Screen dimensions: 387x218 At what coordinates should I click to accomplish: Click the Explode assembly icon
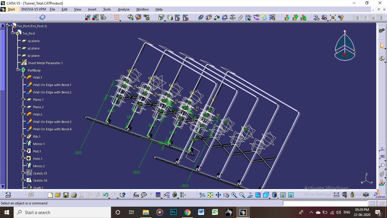[x=333, y=17]
